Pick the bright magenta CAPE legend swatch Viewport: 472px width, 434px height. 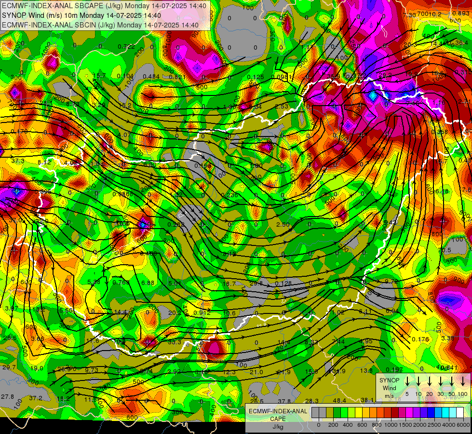coord(409,413)
